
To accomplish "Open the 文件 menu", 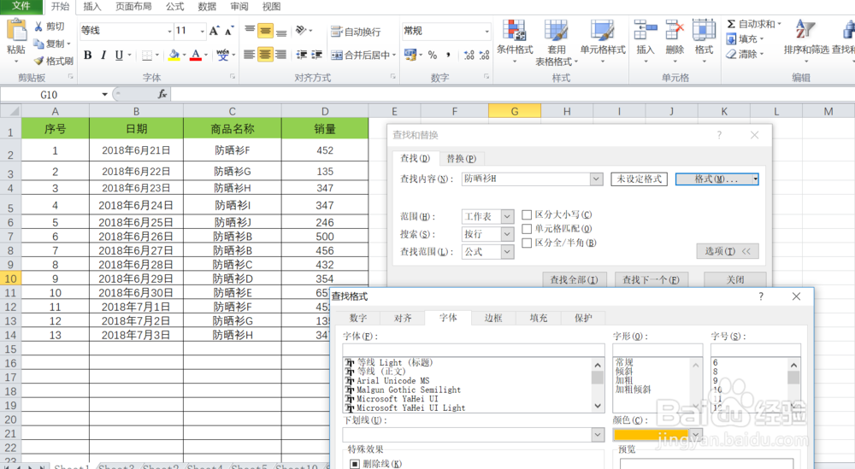I will click(21, 7).
